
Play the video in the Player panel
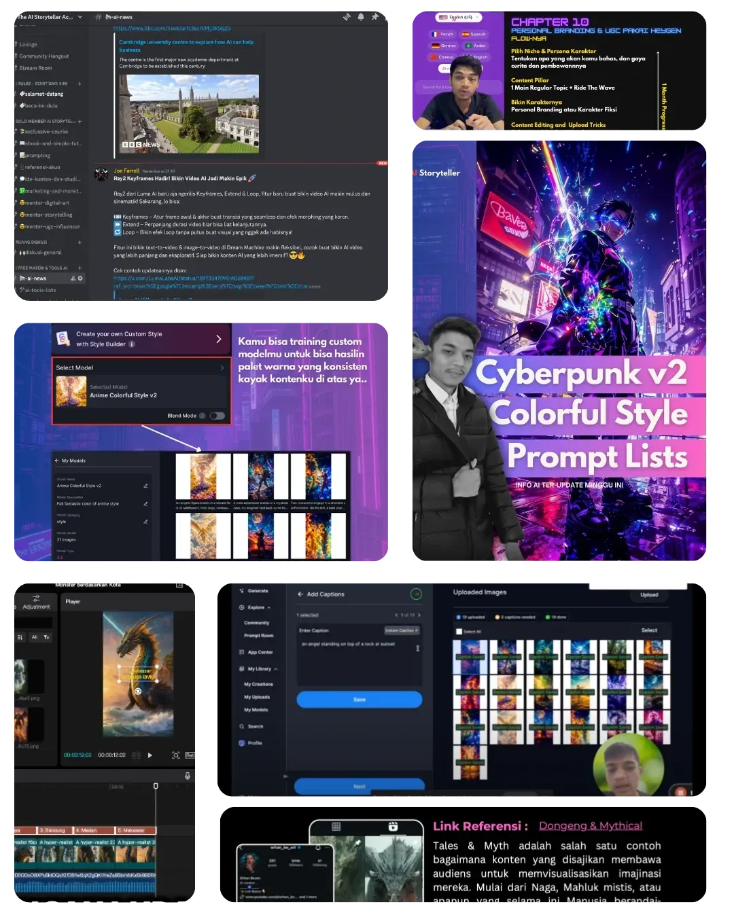[150, 755]
